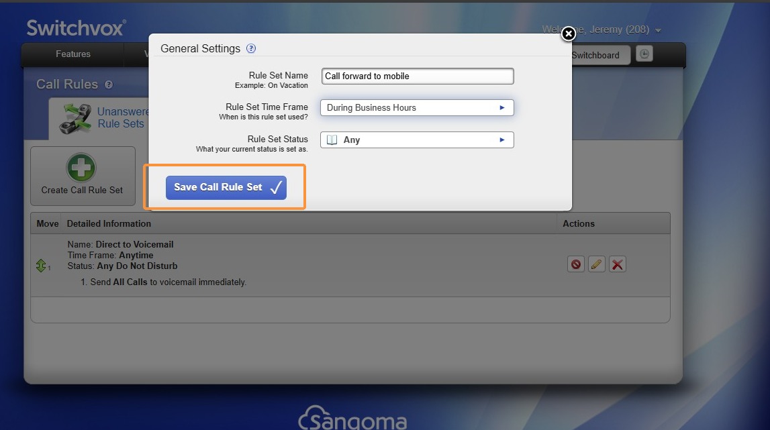Click the red disable icon for Direct to Voicemail
770x430 pixels.
tap(575, 264)
